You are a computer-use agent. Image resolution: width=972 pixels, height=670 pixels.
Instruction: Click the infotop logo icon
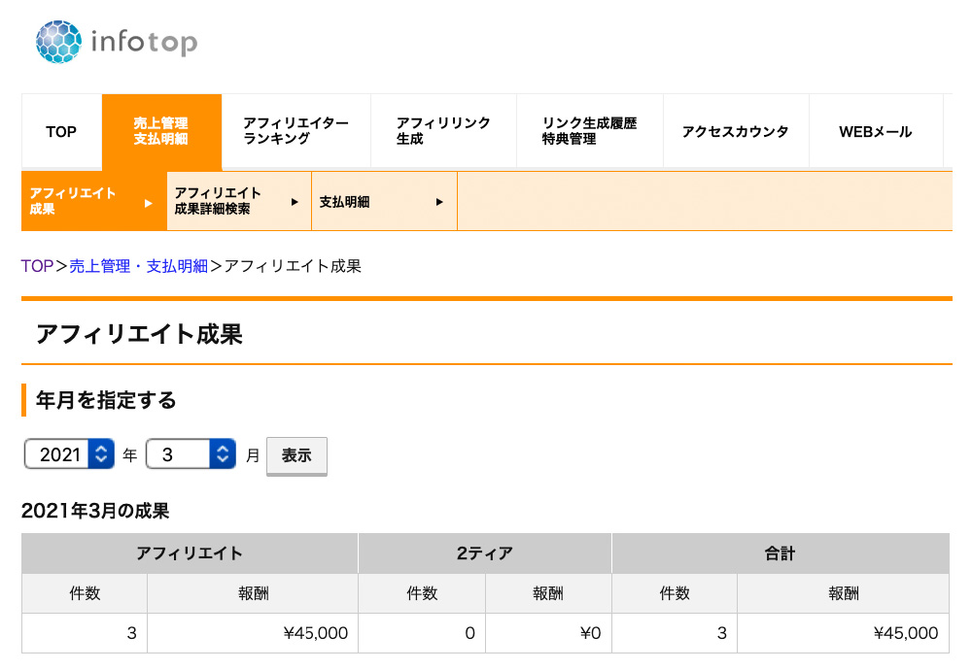[x=59, y=43]
